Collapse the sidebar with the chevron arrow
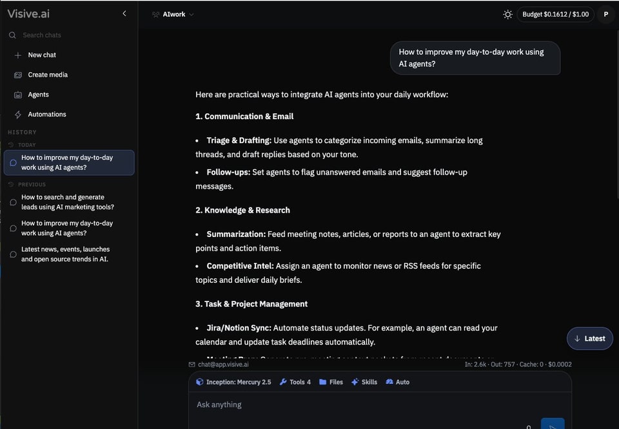The image size is (619, 429). [124, 14]
